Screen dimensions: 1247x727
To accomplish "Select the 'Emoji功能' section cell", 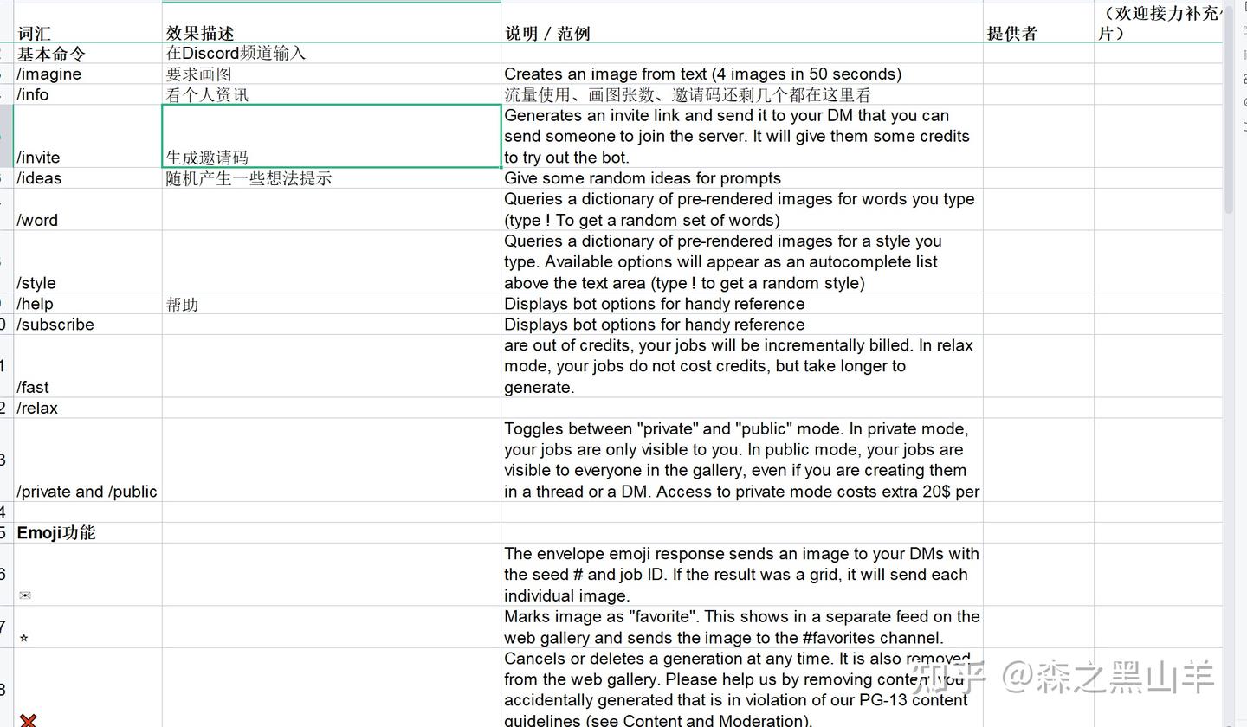I will point(88,533).
